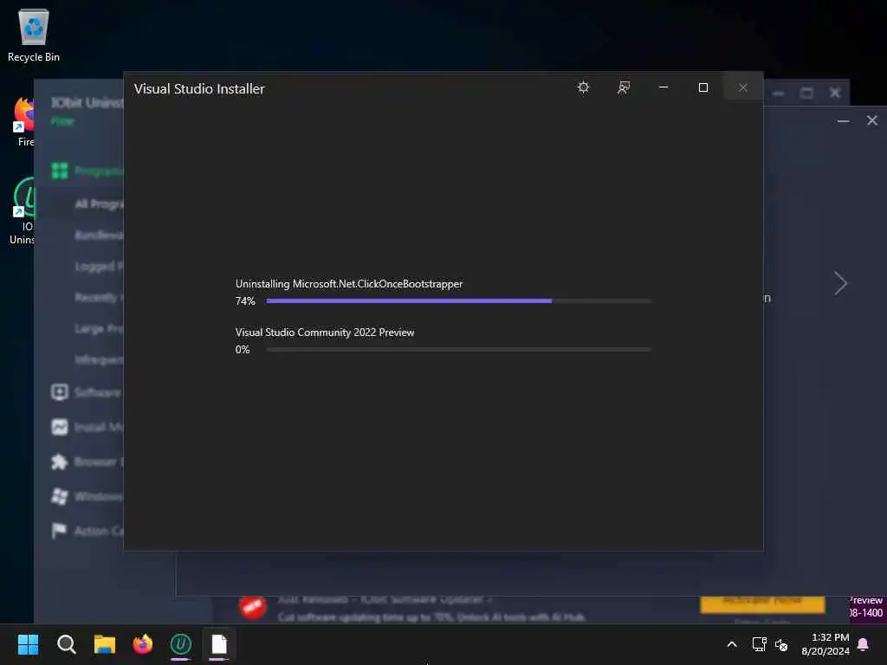Minimize the IObit Uninstaller main window
The height and width of the screenshot is (665, 887).
779,93
